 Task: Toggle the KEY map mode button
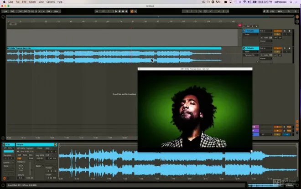(272, 11)
